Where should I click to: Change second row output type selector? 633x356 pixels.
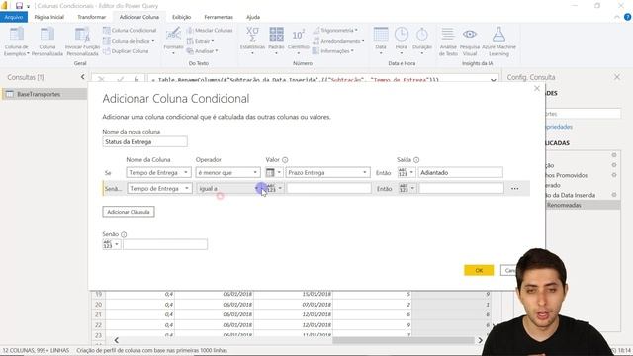click(407, 189)
